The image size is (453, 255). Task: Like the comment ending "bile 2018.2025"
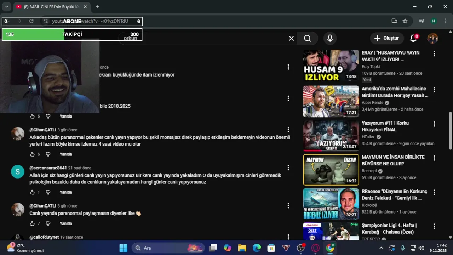coord(32,116)
